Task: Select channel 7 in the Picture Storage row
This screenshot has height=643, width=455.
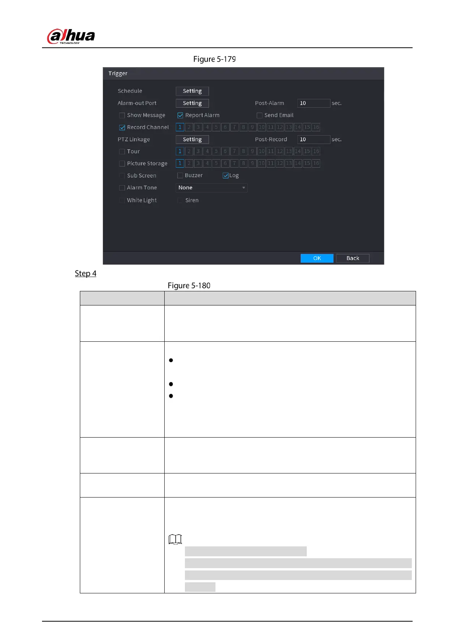Action: [234, 163]
